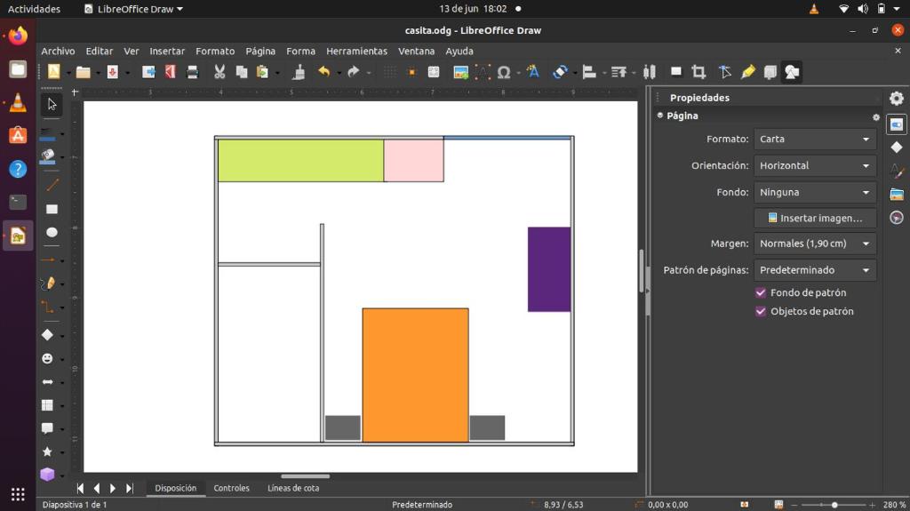This screenshot has height=511, width=910.
Task: Switch to the Controles layer tab
Action: (231, 488)
